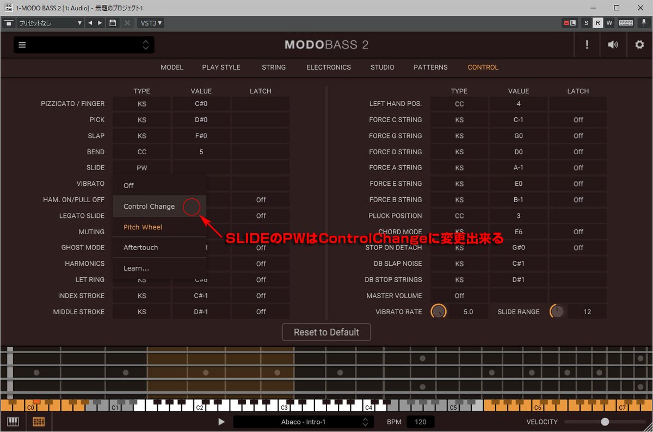
Task: Click the C2 key on keyboard
Action: pos(200,407)
